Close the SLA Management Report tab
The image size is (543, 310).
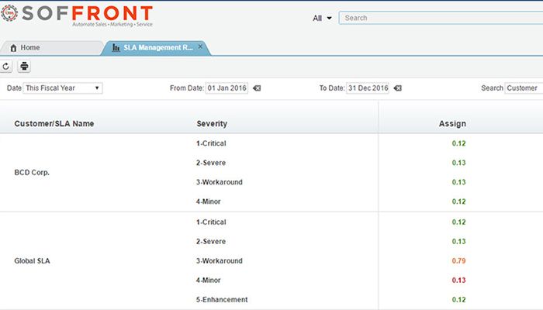coord(200,46)
